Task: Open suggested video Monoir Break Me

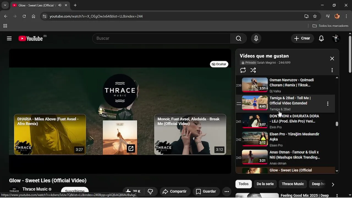Action: point(190,134)
